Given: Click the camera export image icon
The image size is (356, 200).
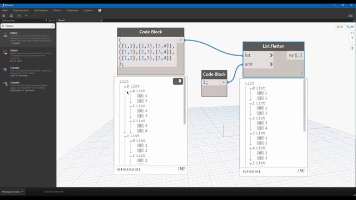Looking at the screenshot, I should (350, 16).
